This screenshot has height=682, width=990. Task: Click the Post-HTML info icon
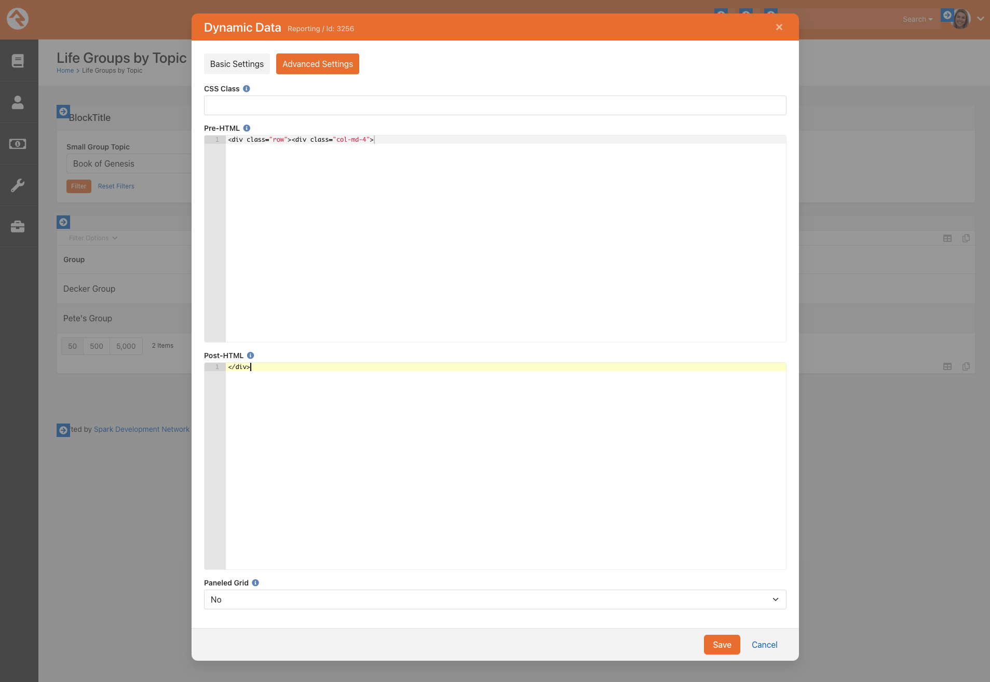pyautogui.click(x=250, y=356)
